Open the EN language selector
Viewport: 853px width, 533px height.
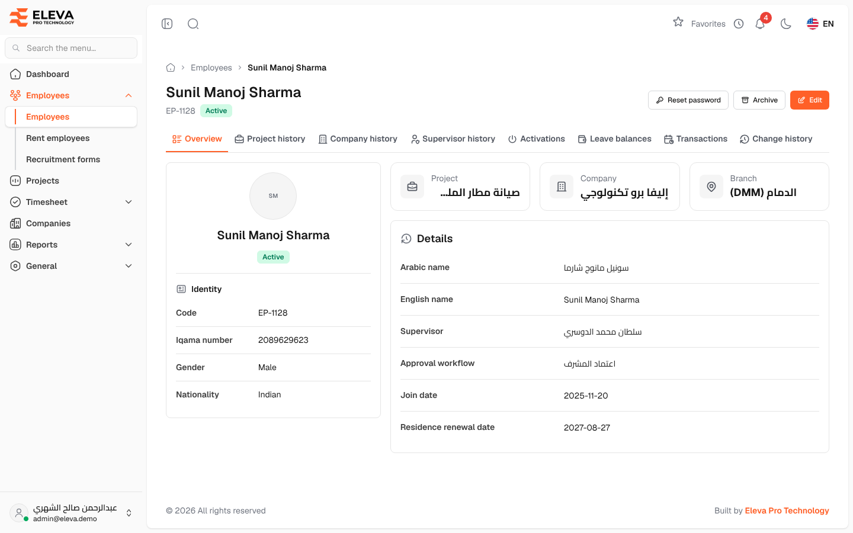point(820,24)
